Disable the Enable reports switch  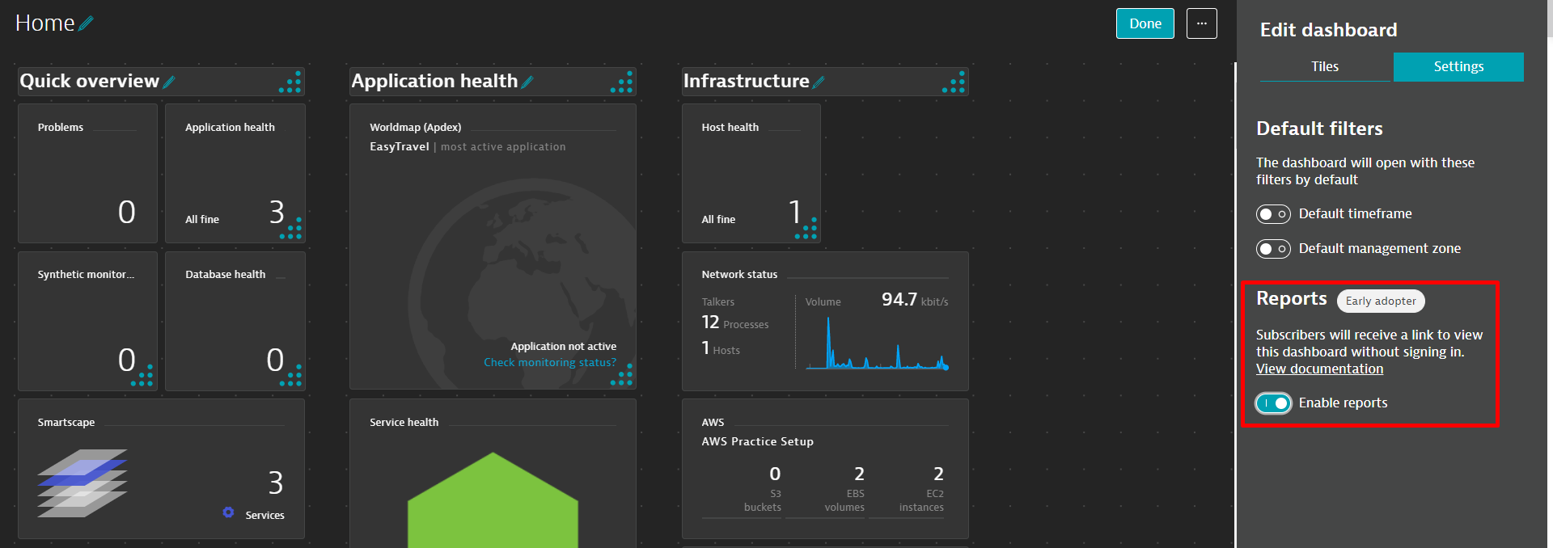(x=1273, y=403)
